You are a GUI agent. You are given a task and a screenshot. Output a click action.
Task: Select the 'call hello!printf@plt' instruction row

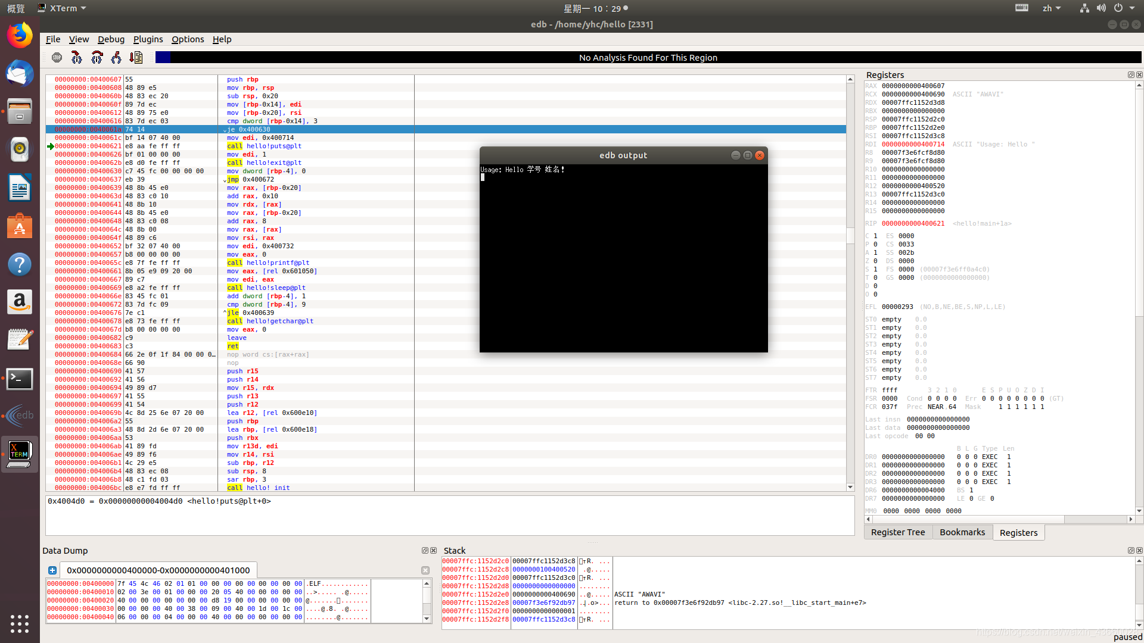point(446,263)
